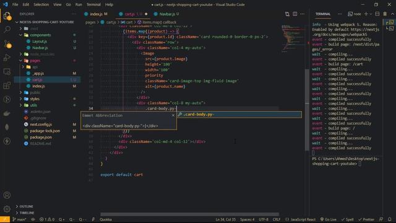Open the Accounts icon in activity bar
Screen dimensions: 396x223
pyautogui.click(x=7, y=195)
